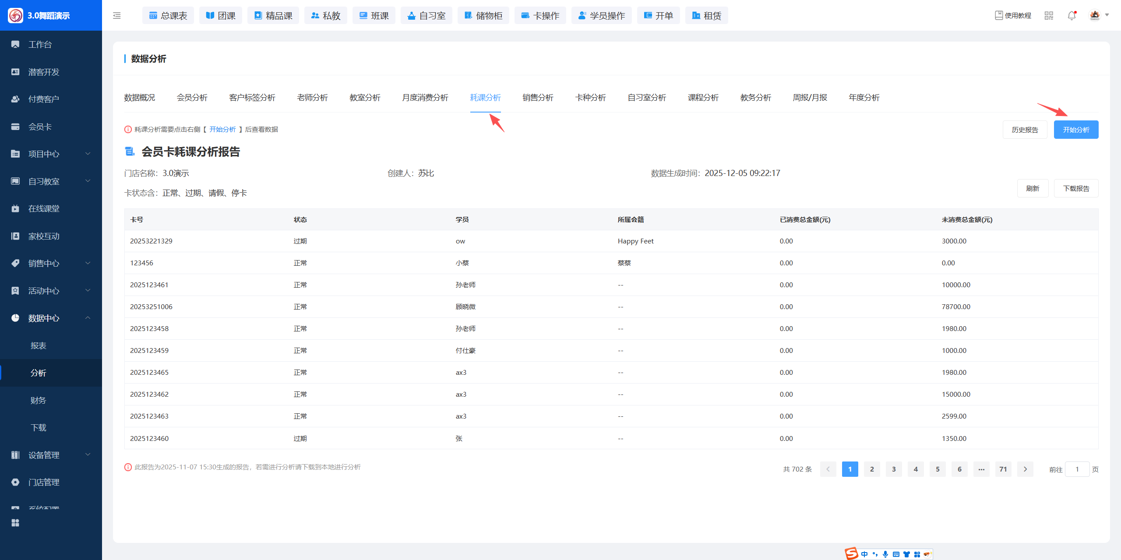Image resolution: width=1121 pixels, height=560 pixels.
Task: Open the grid apps icon at sidebar bottom
Action: click(x=15, y=523)
